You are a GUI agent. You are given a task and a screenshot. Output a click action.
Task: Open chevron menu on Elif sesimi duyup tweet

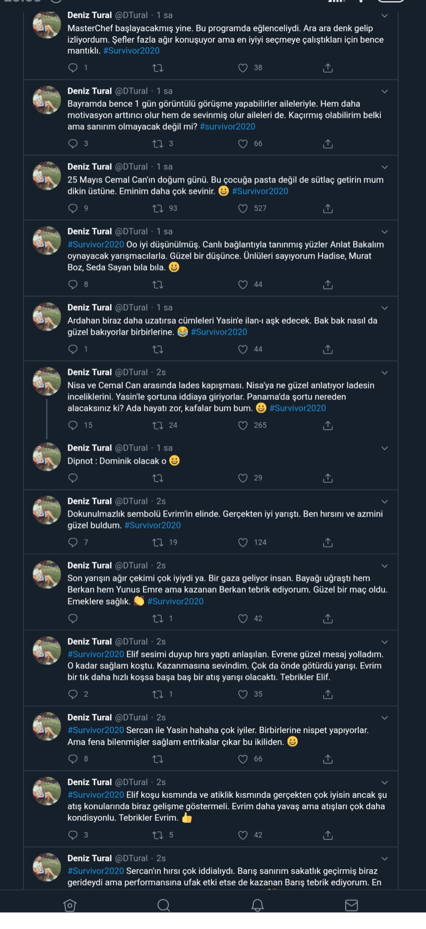pyautogui.click(x=385, y=642)
